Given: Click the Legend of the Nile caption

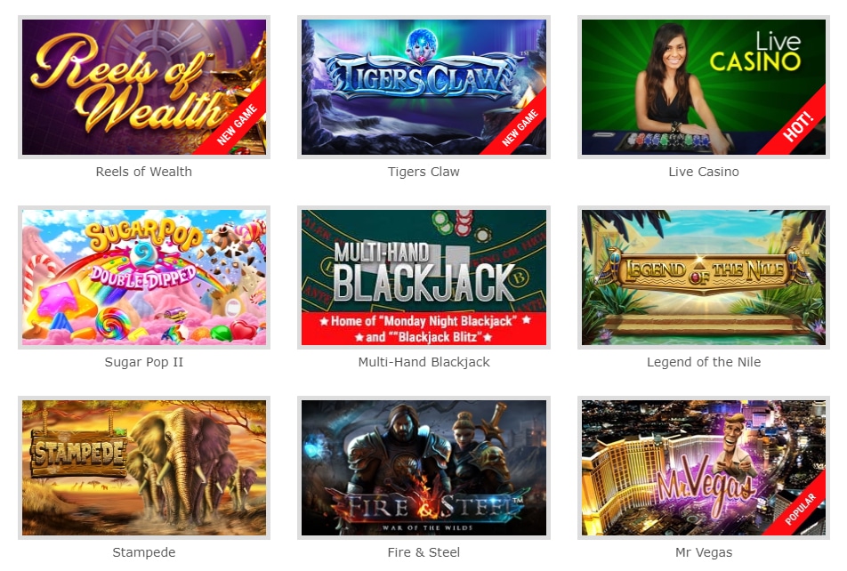Looking at the screenshot, I should point(703,362).
